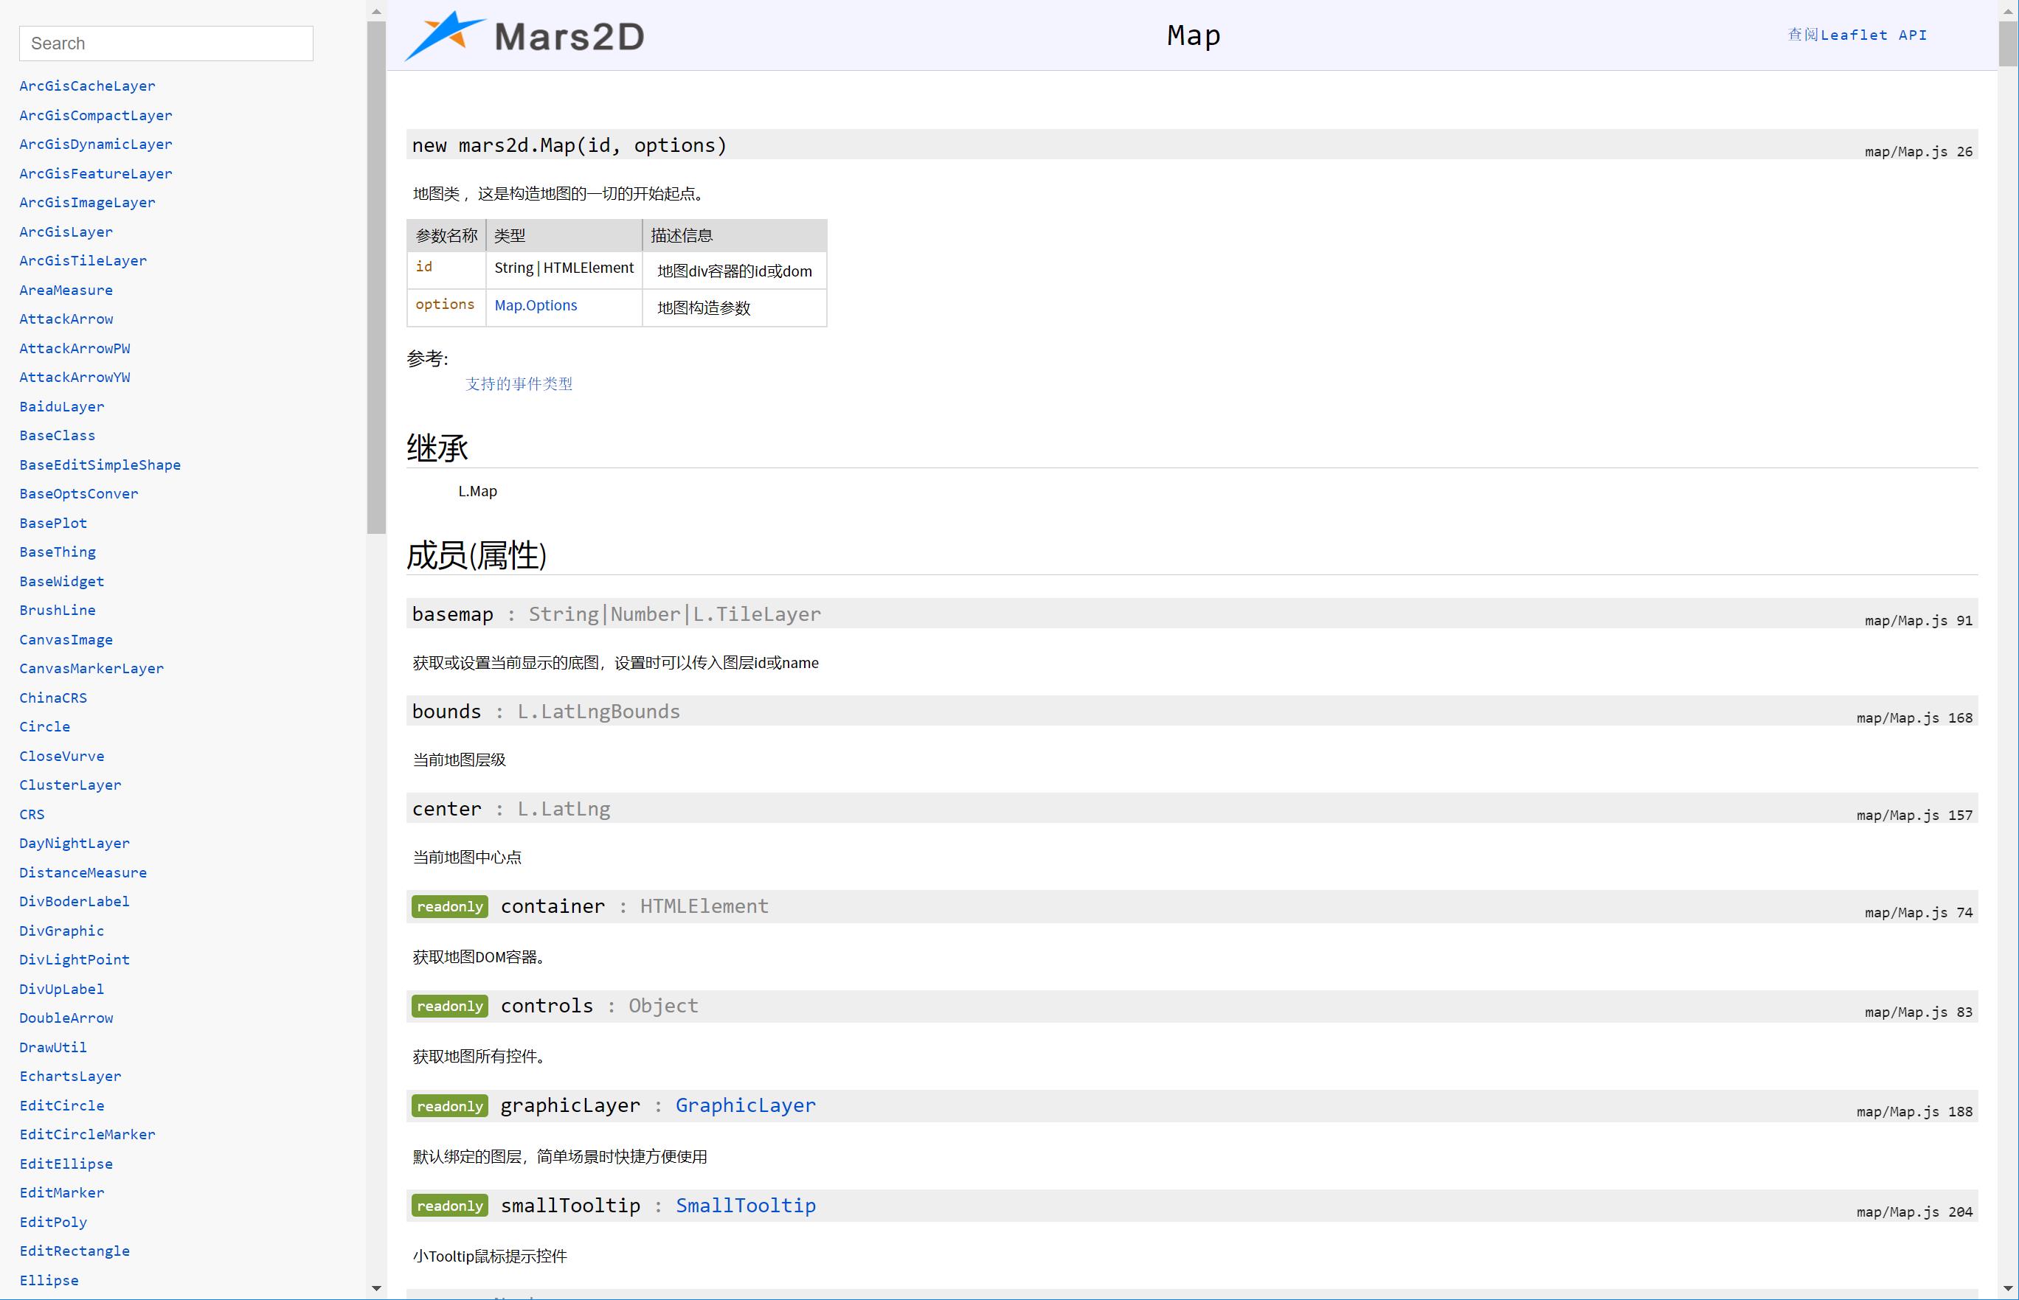Open AreaMeasure class page
This screenshot has width=2019, height=1300.
66,290
